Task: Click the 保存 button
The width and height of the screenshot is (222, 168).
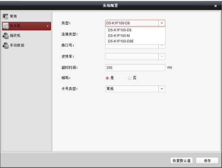Action: pos(207,161)
